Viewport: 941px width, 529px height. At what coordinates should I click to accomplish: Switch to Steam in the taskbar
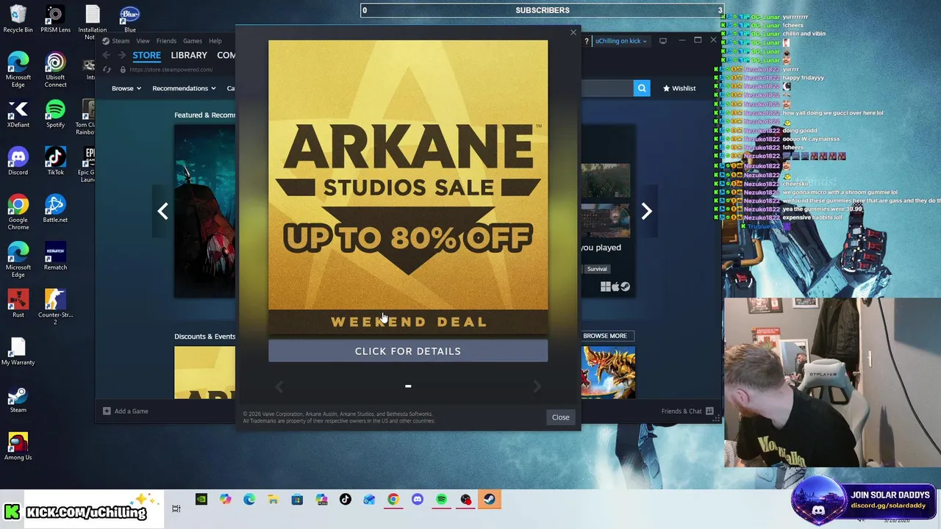click(489, 500)
